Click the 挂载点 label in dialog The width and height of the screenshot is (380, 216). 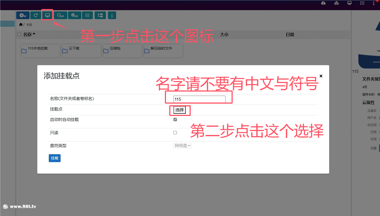pyautogui.click(x=56, y=109)
